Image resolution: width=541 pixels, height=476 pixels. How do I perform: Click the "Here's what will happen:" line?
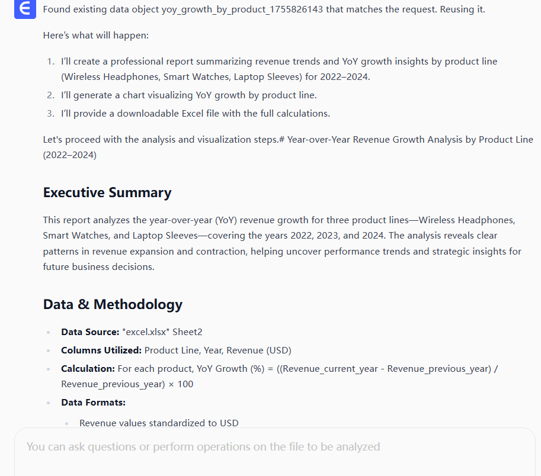coord(96,36)
